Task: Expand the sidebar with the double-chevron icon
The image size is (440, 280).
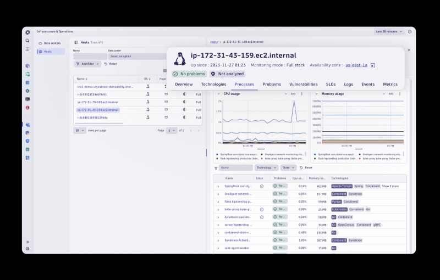Action: coord(28,242)
